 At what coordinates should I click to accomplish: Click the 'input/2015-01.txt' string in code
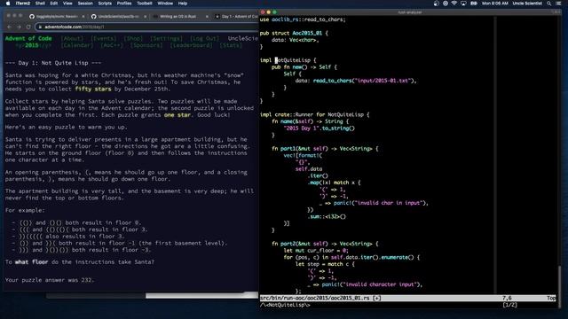[x=383, y=81]
